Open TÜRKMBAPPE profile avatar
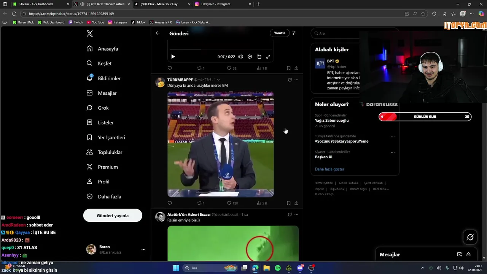 pyautogui.click(x=160, y=83)
